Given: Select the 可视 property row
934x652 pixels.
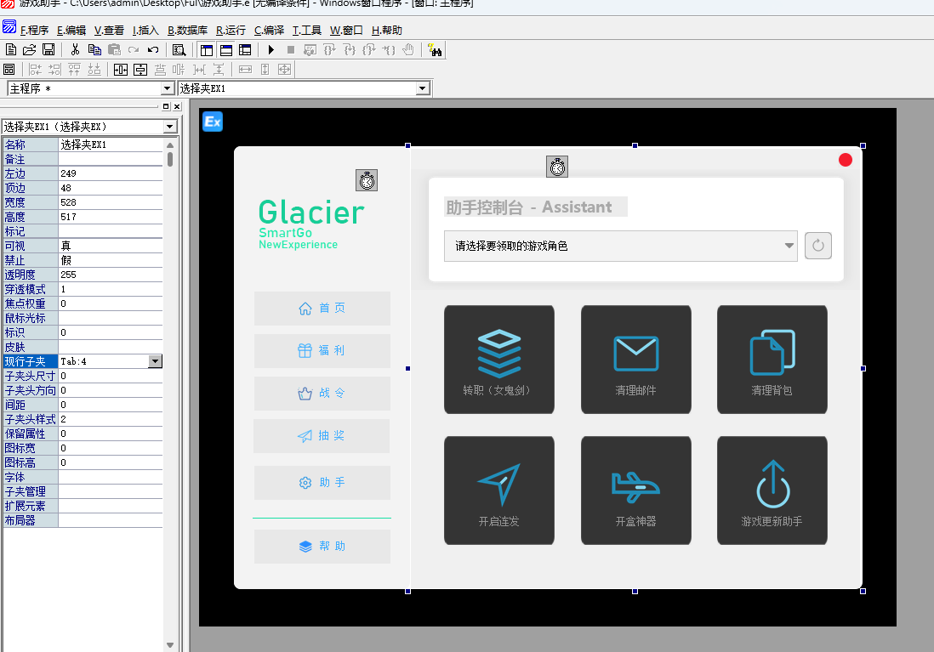Looking at the screenshot, I should [83, 246].
